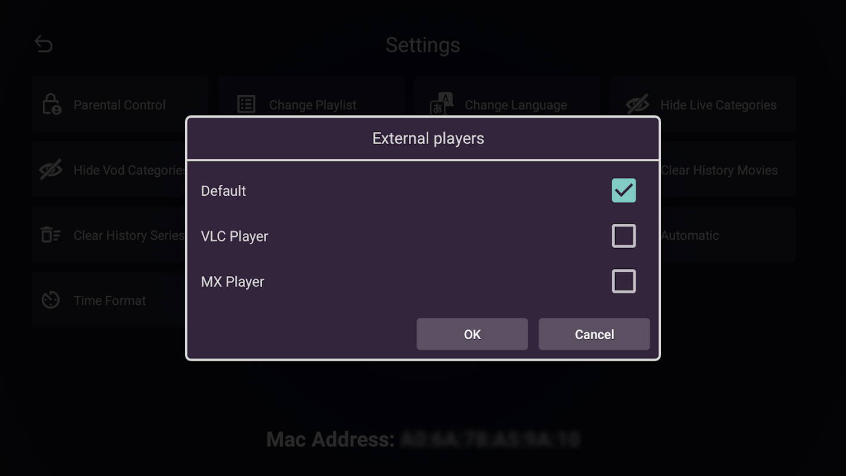Click the Hide Live Categories eye icon
The image size is (846, 476).
[638, 105]
